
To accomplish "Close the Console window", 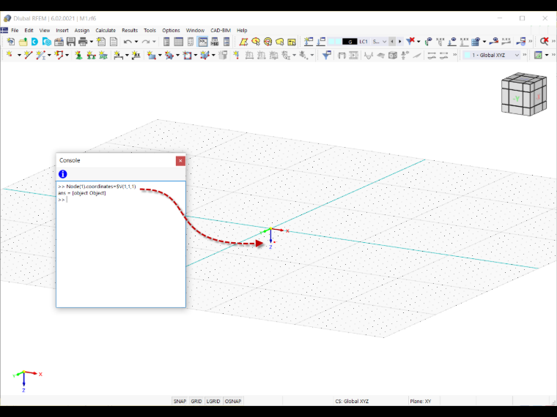I will tap(180, 161).
